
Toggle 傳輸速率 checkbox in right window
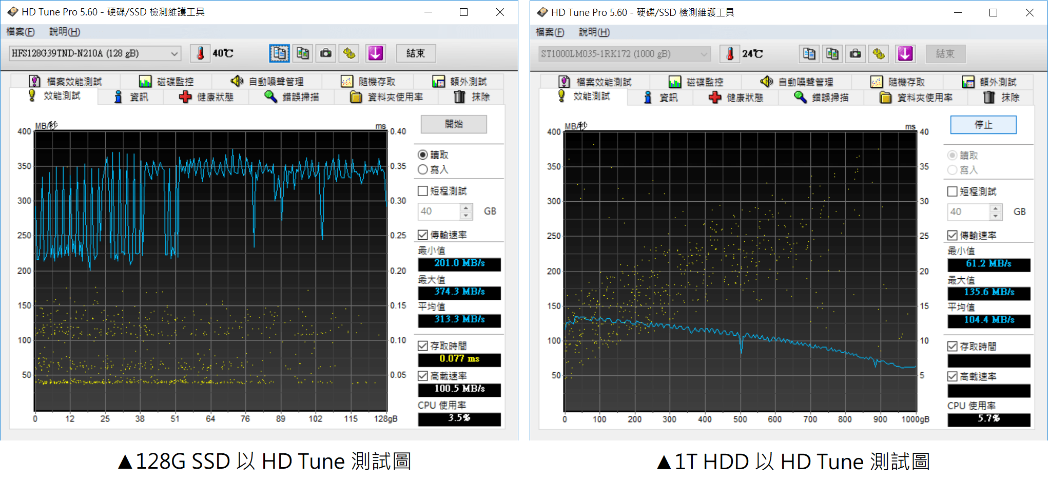click(953, 235)
